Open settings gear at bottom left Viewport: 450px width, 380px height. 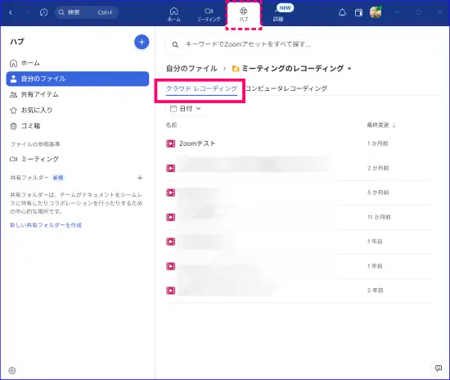12,370
